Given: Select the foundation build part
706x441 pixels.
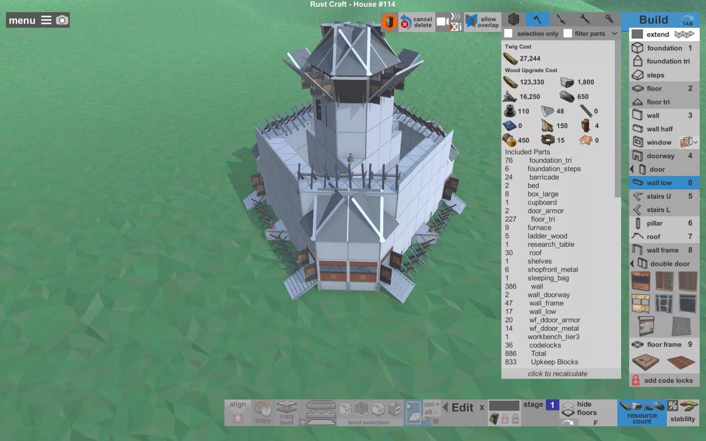Looking at the screenshot, I should click(x=664, y=48).
